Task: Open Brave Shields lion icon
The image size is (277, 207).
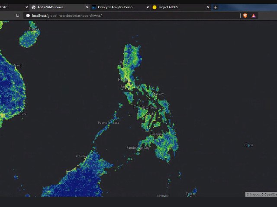Action: (x=245, y=16)
